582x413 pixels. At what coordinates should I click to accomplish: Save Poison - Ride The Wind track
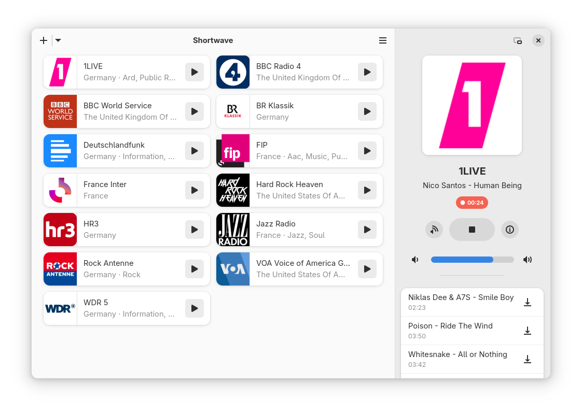point(528,331)
